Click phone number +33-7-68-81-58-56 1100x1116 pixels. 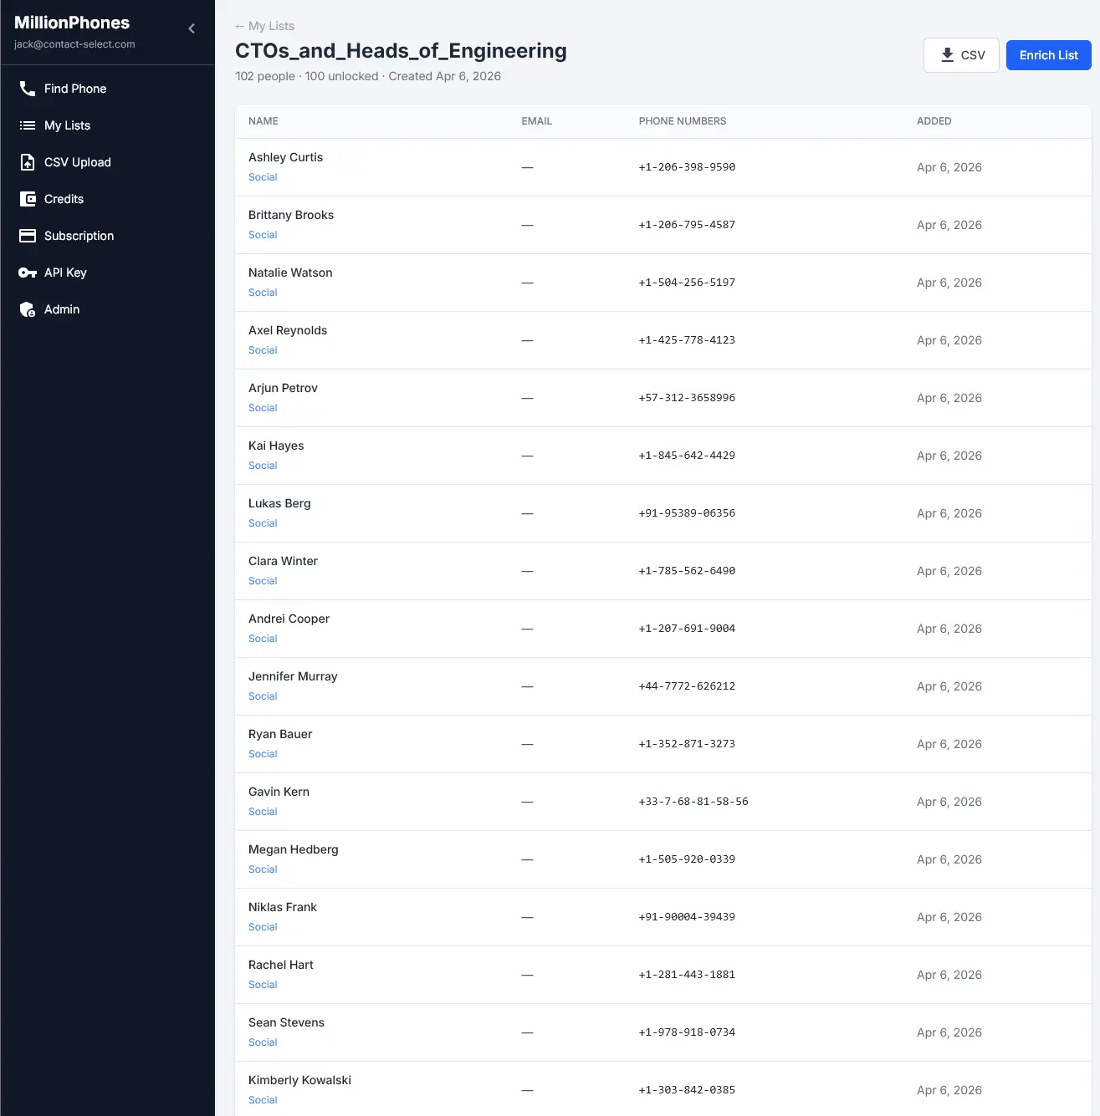tap(693, 802)
